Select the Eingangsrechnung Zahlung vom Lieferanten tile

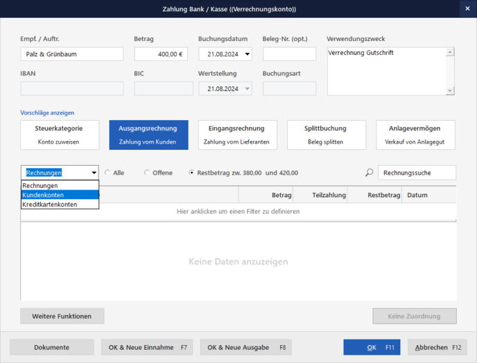(x=238, y=135)
